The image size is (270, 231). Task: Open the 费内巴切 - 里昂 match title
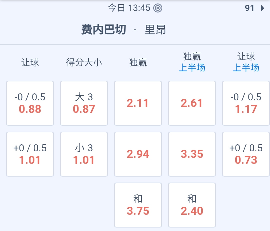point(124,30)
